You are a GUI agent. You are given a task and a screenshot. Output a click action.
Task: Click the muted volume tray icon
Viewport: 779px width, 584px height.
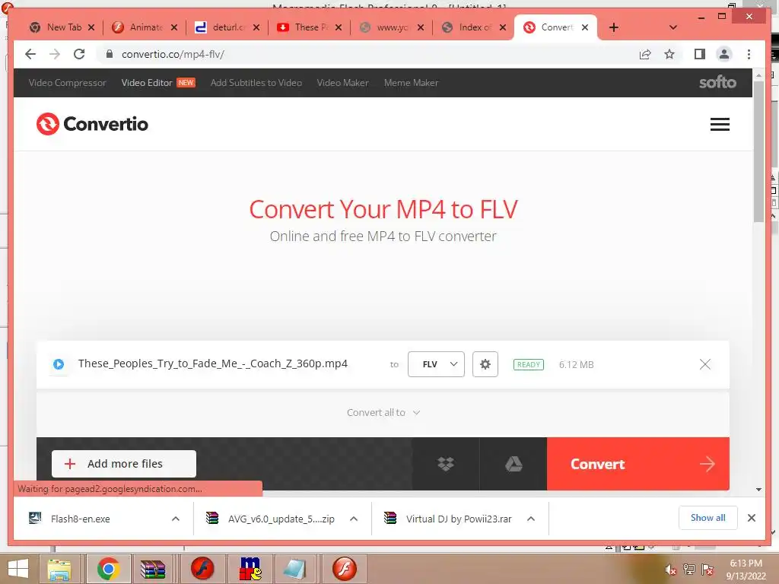tap(671, 570)
